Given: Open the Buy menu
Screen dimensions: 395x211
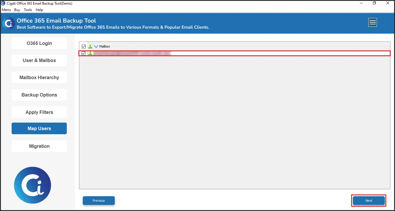Looking at the screenshot, I should coord(17,10).
